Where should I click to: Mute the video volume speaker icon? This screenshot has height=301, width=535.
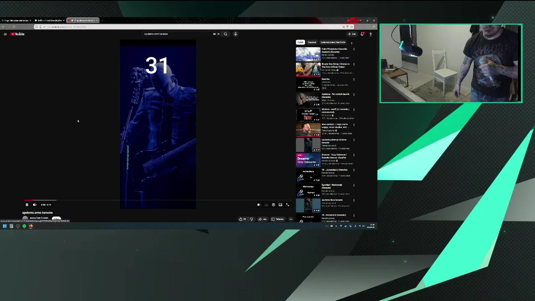(35, 205)
